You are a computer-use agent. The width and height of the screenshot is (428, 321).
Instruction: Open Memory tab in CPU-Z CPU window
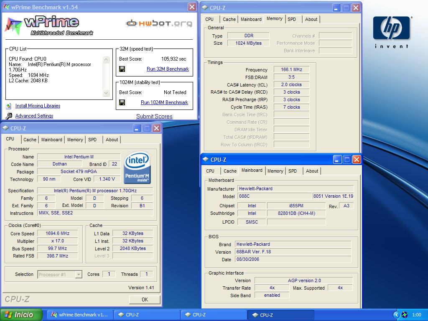75,140
